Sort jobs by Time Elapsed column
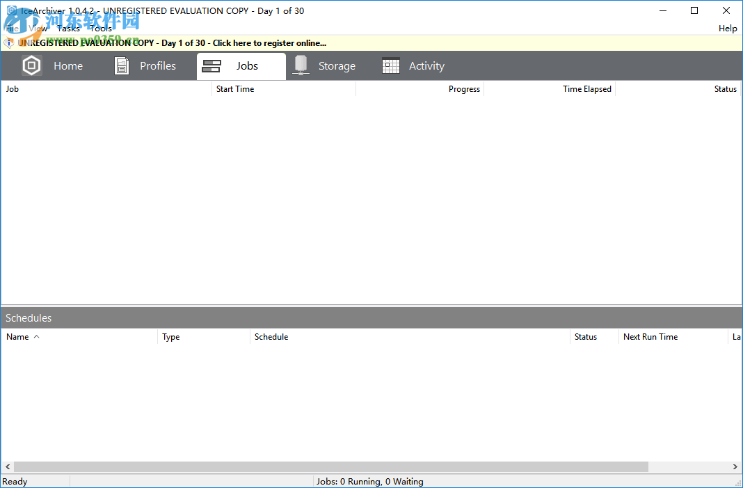The width and height of the screenshot is (743, 488). pyautogui.click(x=550, y=88)
